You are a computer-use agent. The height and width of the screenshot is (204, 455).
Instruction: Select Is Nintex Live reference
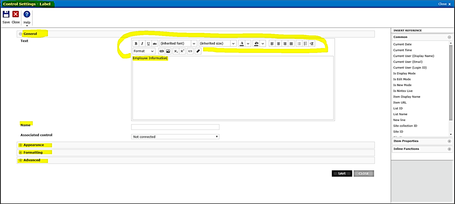tap(403, 91)
